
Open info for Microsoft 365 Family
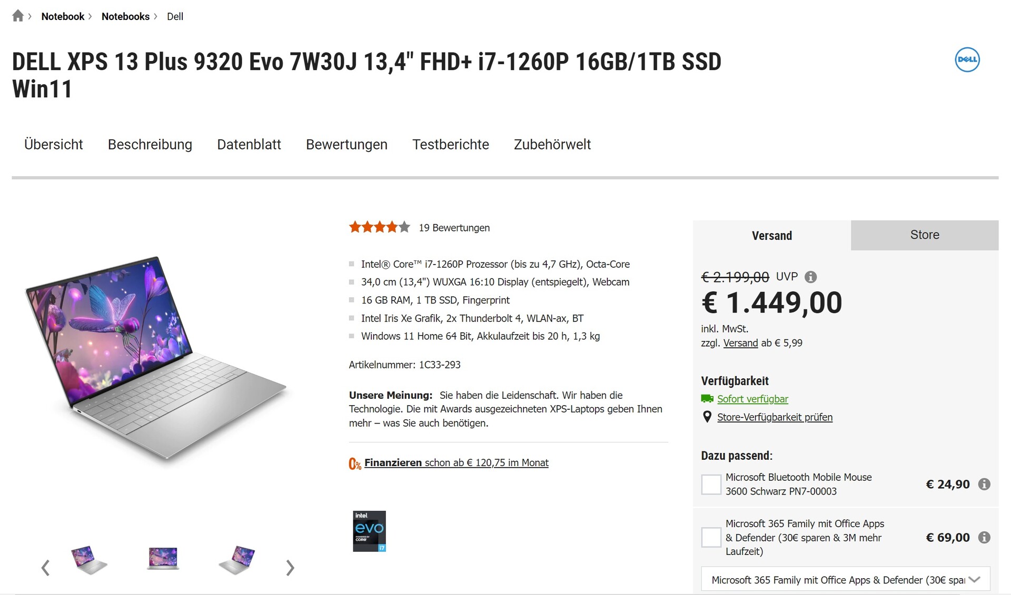(x=984, y=537)
